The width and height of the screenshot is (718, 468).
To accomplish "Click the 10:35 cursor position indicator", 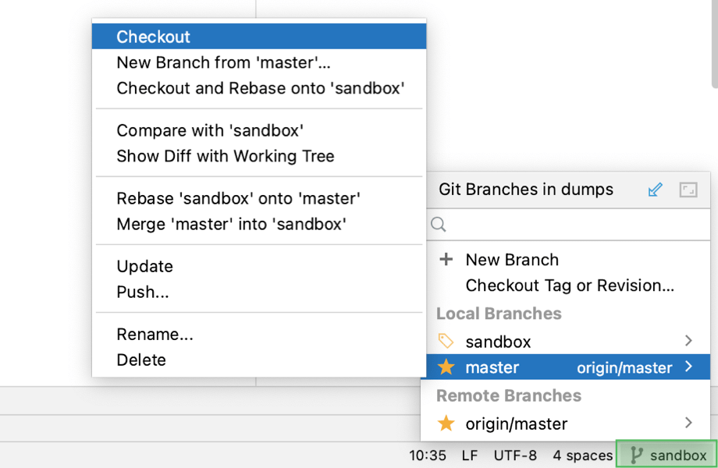I will (427, 456).
